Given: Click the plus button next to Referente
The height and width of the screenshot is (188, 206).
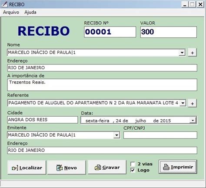Looking at the screenshot, I should (192, 104).
